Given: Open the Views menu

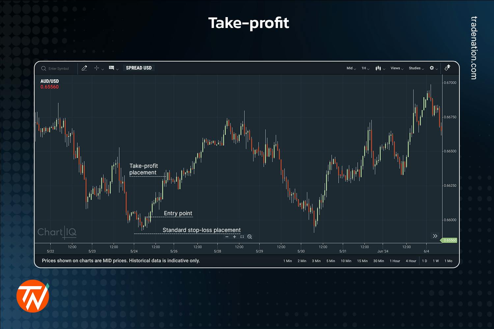Looking at the screenshot, I should click(396, 68).
